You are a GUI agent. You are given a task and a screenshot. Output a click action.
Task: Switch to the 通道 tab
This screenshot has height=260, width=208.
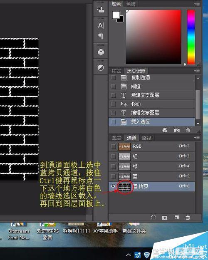pos(131,138)
